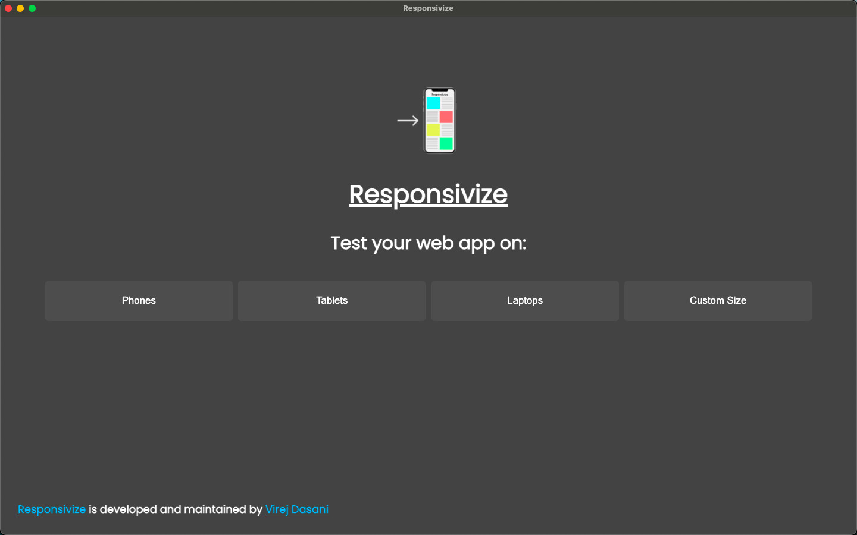Open the Custom Size option
This screenshot has height=535, width=857.
[x=718, y=301]
